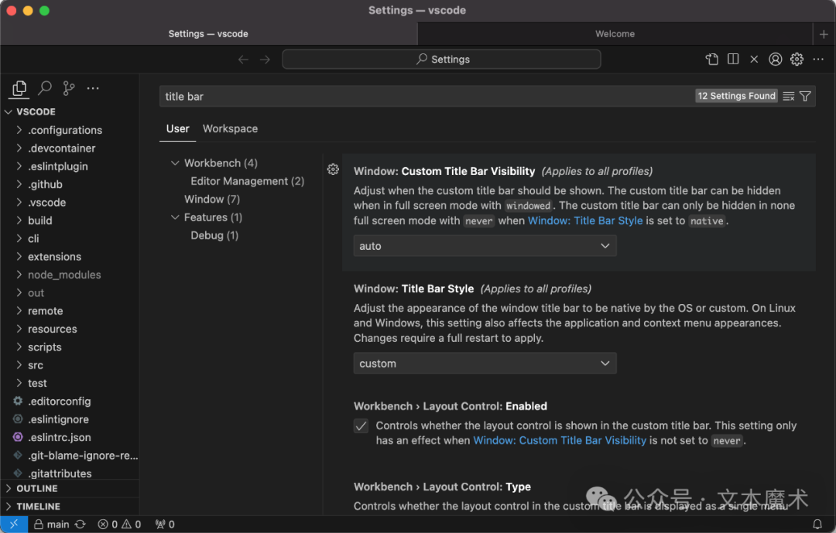
Task: Switch to the Welcome tab
Action: 615,33
